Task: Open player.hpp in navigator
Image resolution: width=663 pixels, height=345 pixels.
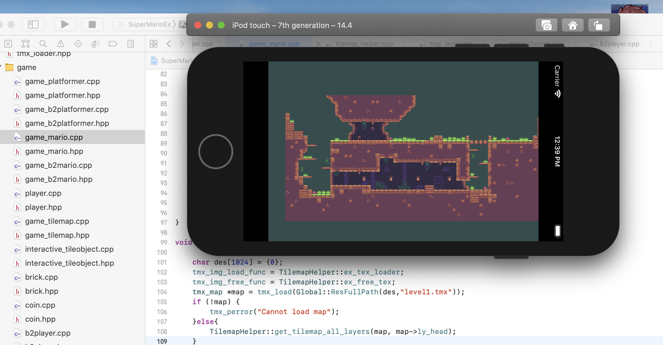Action: click(72, 207)
